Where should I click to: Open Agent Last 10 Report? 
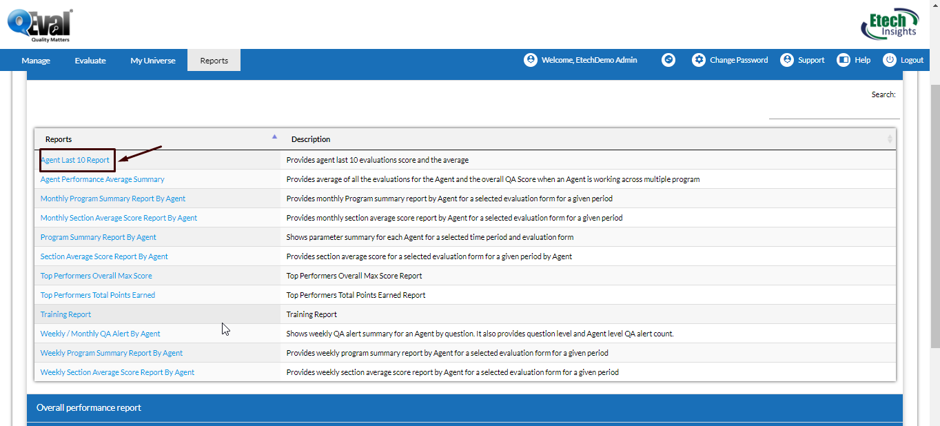pos(75,160)
